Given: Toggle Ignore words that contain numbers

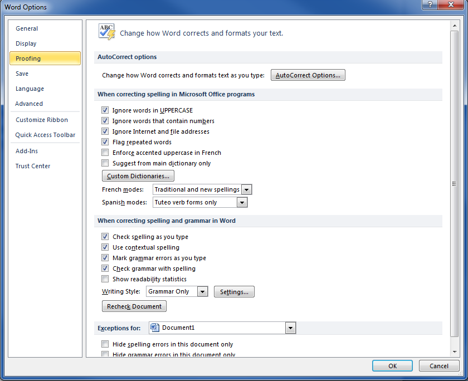Looking at the screenshot, I should 105,121.
